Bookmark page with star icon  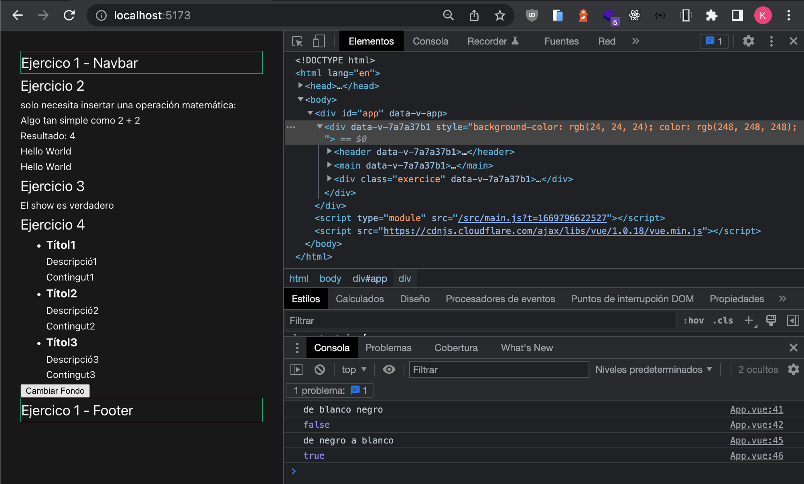pos(499,16)
